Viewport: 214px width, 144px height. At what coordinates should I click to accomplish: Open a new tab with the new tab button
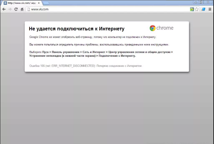[x=46, y=3]
